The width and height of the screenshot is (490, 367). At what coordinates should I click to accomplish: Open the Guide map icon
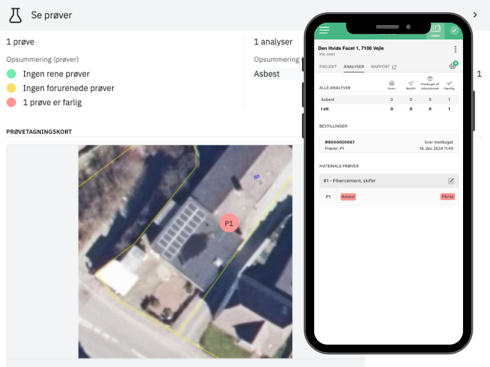pyautogui.click(x=435, y=30)
